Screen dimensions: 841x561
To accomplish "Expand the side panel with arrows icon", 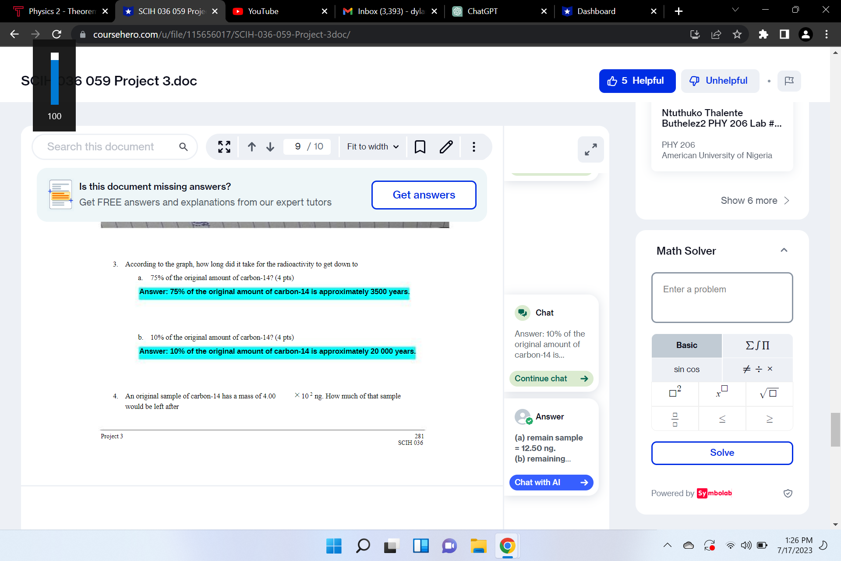I will click(x=590, y=149).
